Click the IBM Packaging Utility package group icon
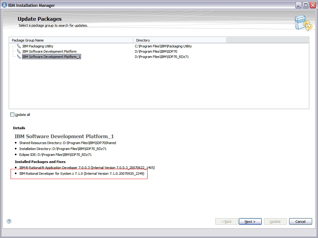The width and height of the screenshot is (318, 238). 19,46
